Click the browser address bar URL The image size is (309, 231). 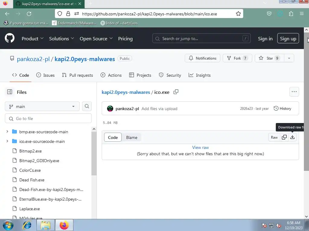[149, 14]
